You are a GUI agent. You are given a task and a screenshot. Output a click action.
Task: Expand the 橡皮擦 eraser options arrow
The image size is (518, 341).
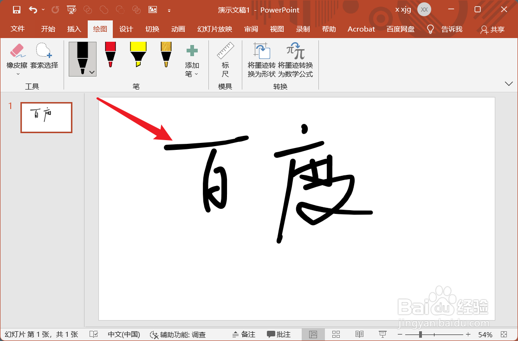coord(18,74)
